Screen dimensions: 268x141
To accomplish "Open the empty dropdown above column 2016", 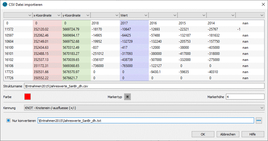I will tap(163, 15).
